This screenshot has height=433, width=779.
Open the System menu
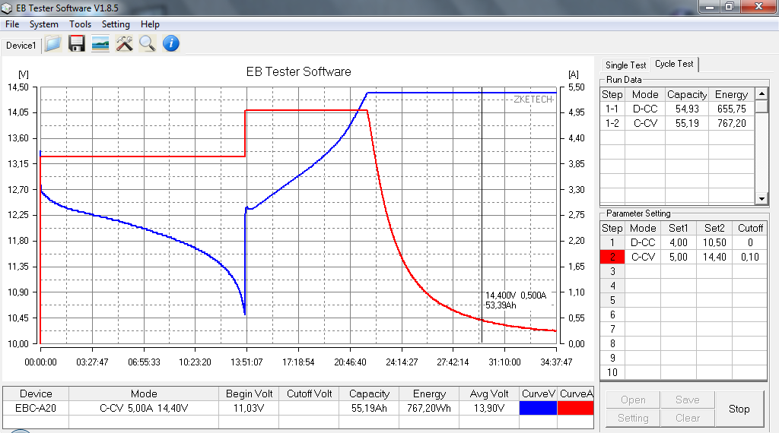pos(44,24)
